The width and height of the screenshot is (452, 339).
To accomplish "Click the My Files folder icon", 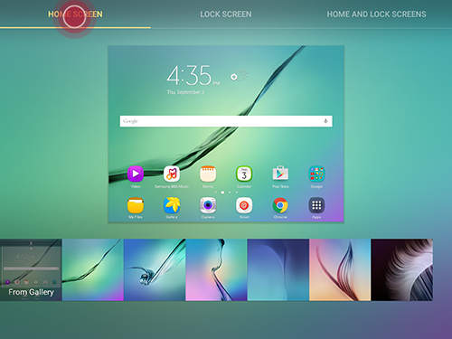I will tap(136, 205).
